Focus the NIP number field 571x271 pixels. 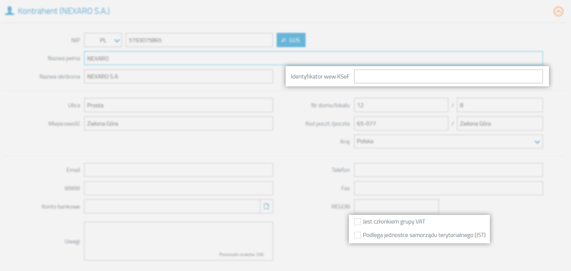199,40
